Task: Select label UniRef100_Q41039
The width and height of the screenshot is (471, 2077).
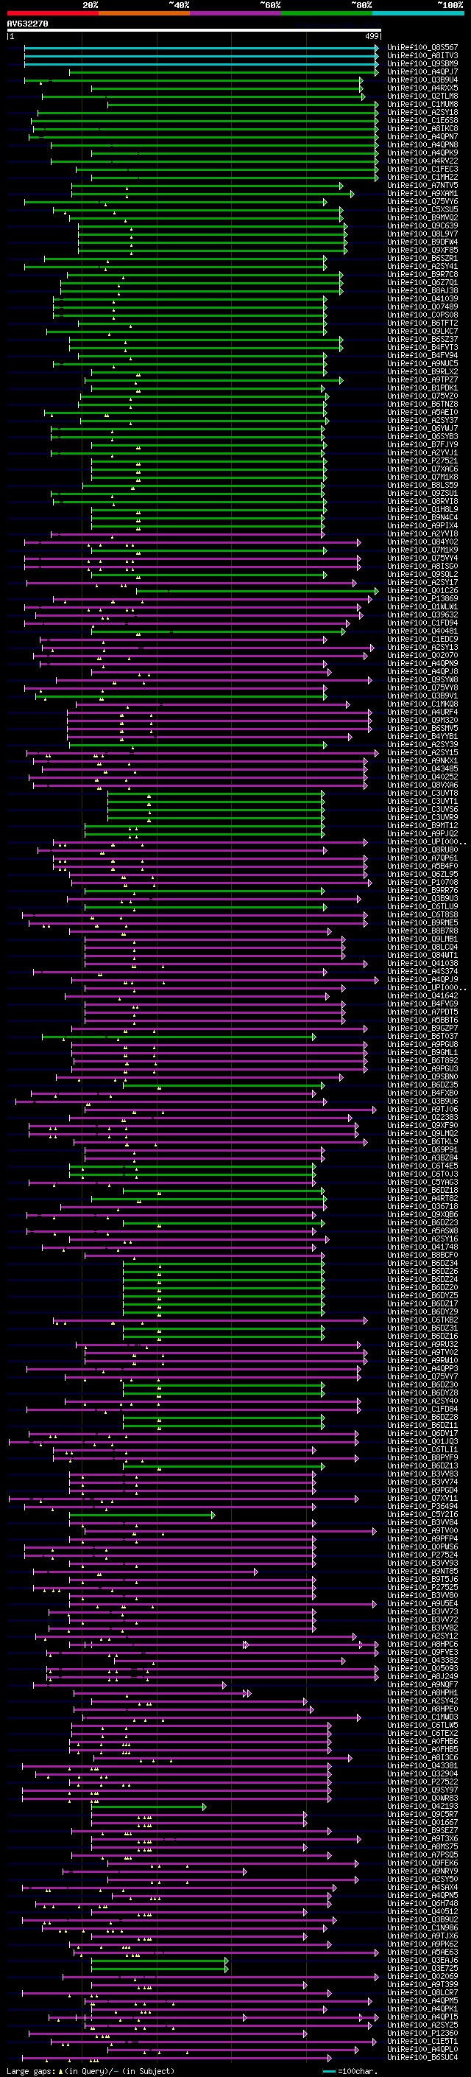Action: 422,299
